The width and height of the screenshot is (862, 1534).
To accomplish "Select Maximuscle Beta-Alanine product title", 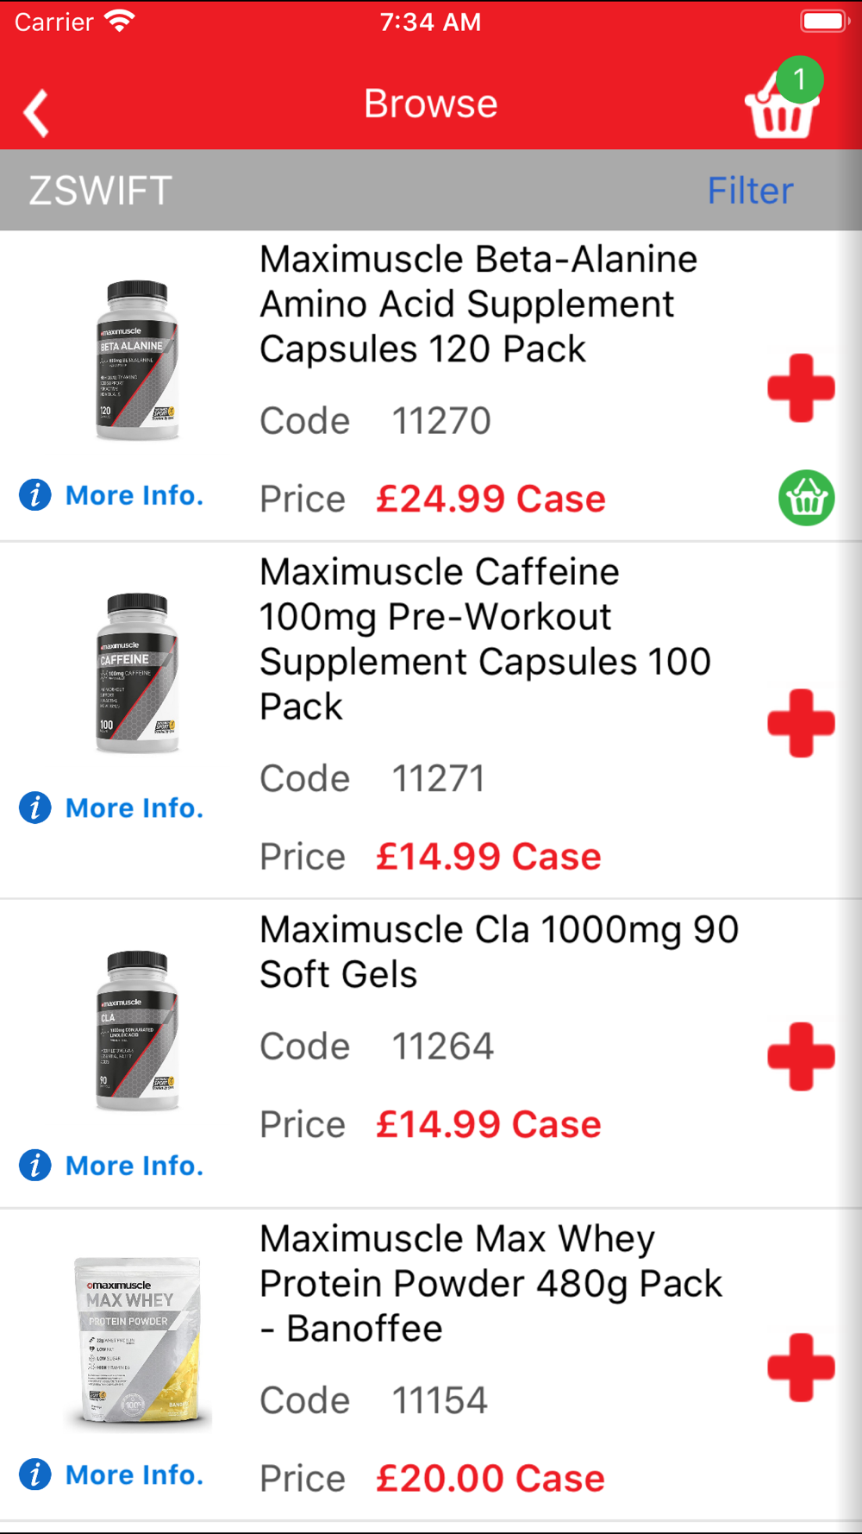I will 478,304.
